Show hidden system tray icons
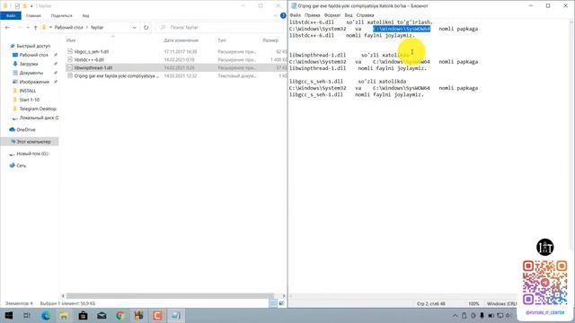Screen dimensions: 575x323 coord(456,315)
